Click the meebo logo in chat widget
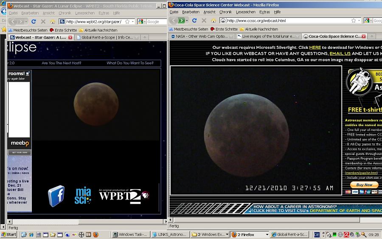The width and height of the screenshot is (382, 239). [20, 143]
